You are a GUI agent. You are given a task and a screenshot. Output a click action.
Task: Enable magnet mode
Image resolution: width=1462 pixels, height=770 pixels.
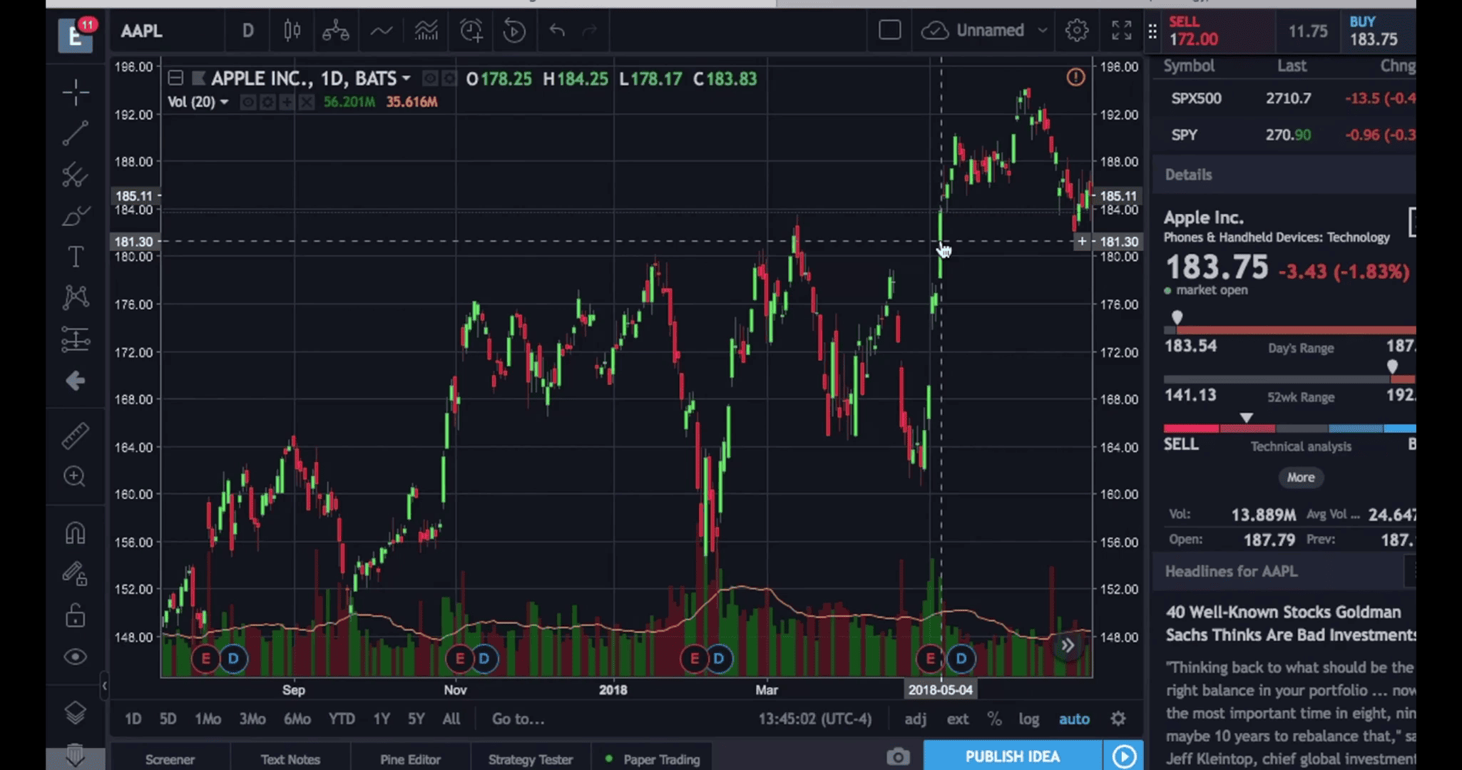(x=75, y=533)
